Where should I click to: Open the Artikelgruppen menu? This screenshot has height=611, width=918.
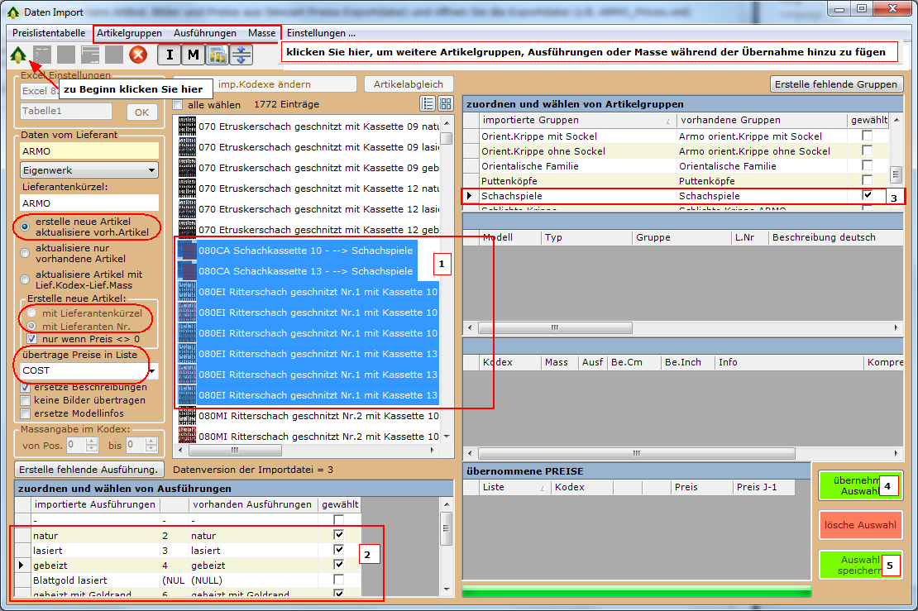tap(129, 32)
